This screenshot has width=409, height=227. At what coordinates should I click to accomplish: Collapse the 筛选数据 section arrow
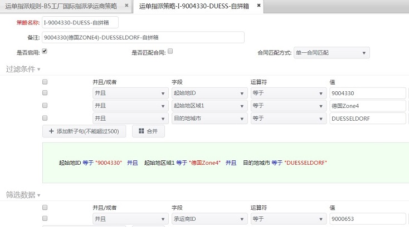39,195
